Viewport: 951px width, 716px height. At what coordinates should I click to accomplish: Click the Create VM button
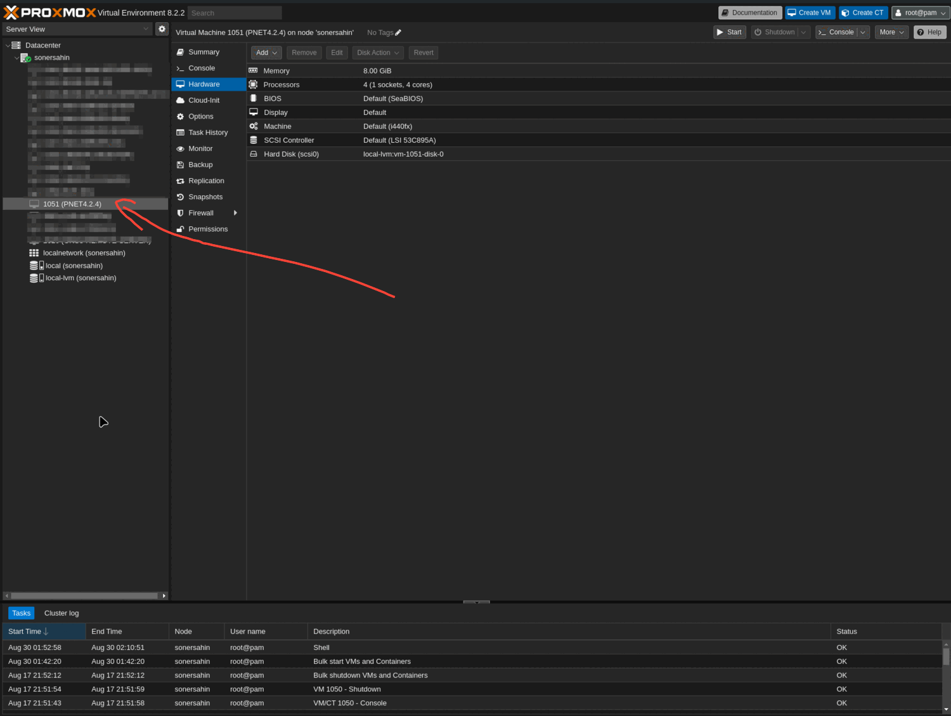(x=810, y=13)
